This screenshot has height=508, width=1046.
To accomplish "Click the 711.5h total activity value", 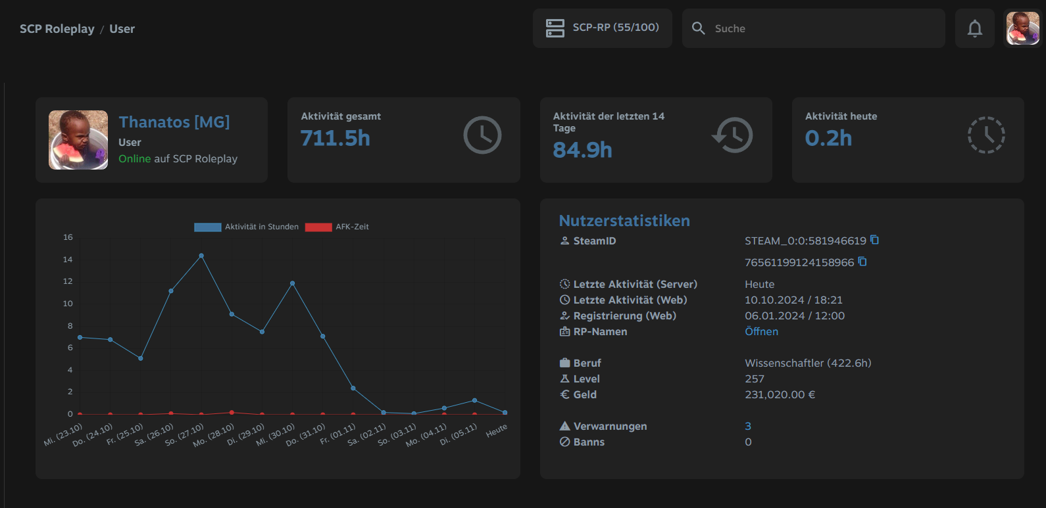I will coord(336,139).
